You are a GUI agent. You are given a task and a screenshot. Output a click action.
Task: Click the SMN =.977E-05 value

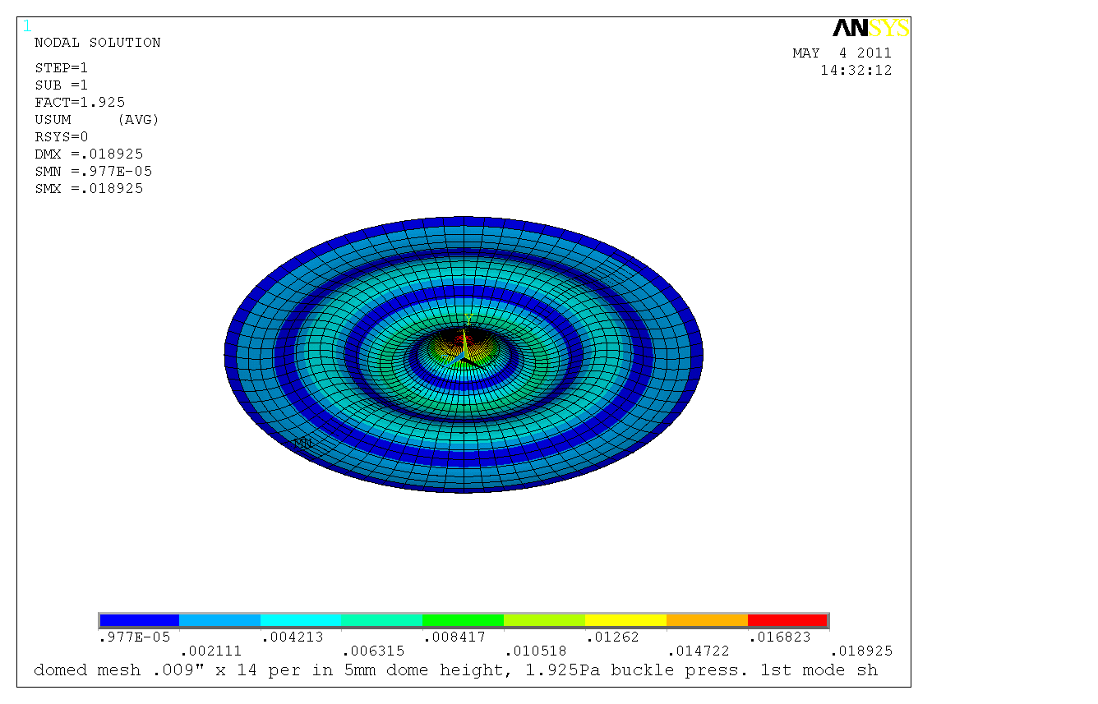point(93,172)
